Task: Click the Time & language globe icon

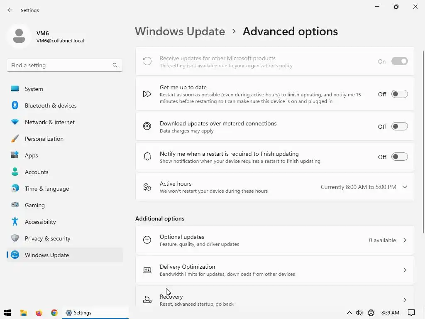Action: [x=15, y=188]
